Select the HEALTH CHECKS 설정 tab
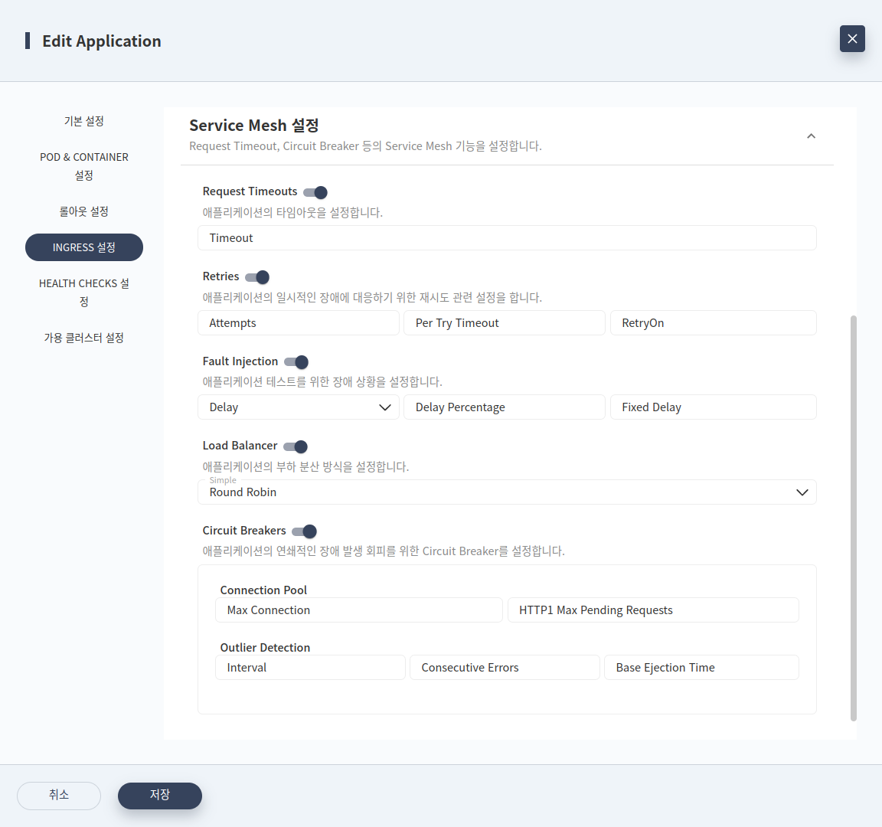The height and width of the screenshot is (827, 882). [x=83, y=293]
